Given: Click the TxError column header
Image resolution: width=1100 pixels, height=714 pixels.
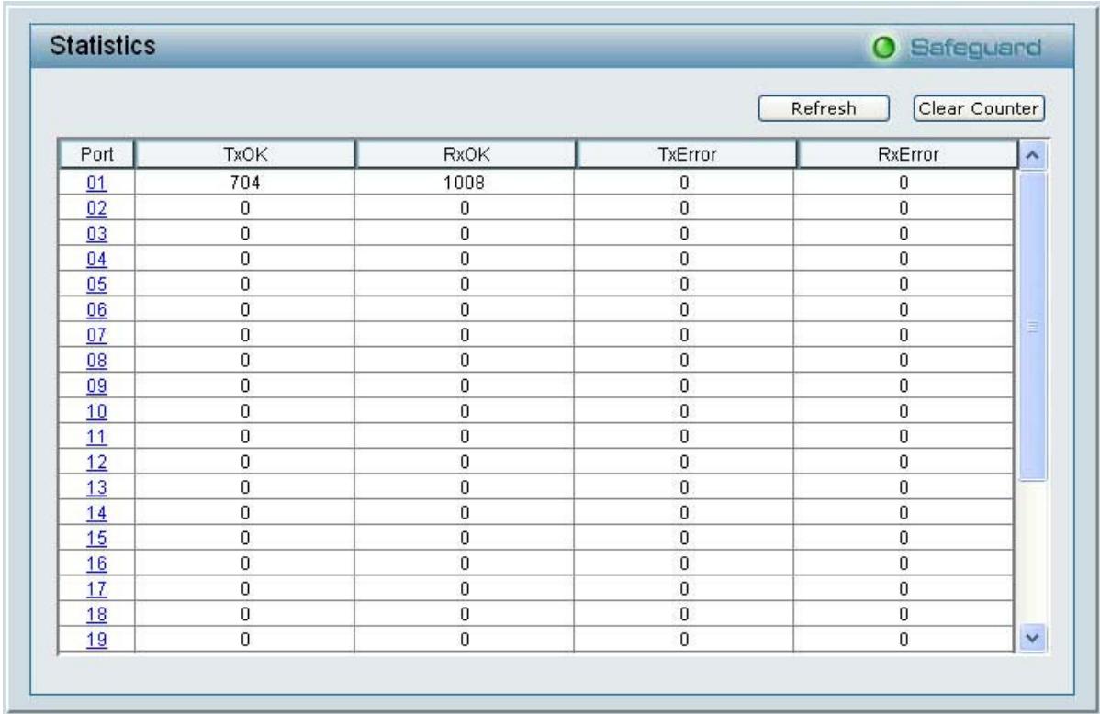Looking at the screenshot, I should (x=687, y=154).
